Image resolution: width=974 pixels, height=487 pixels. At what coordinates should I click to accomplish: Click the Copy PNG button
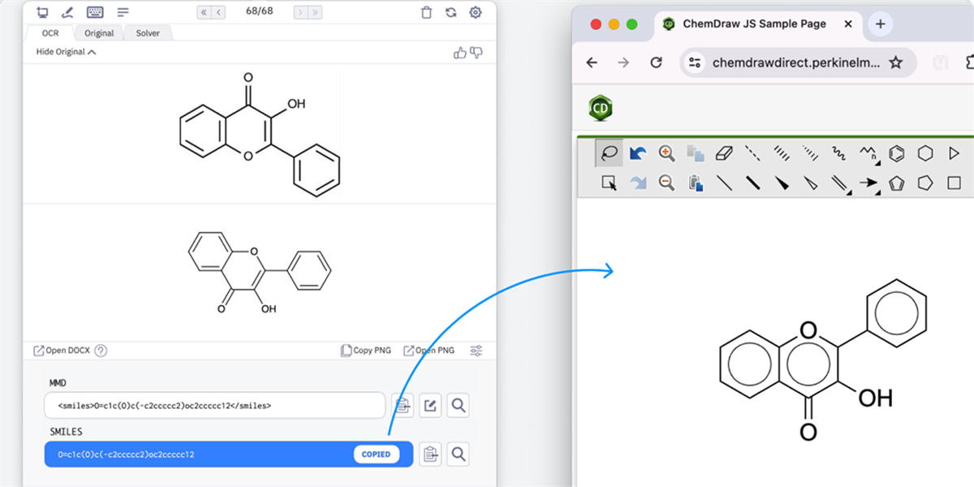pyautogui.click(x=365, y=350)
